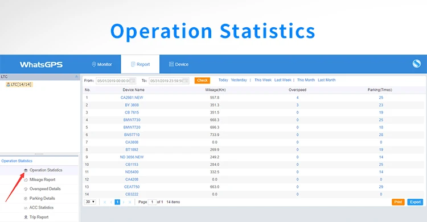Open calendar picker for From date
This screenshot has width=427, height=222.
133,81
